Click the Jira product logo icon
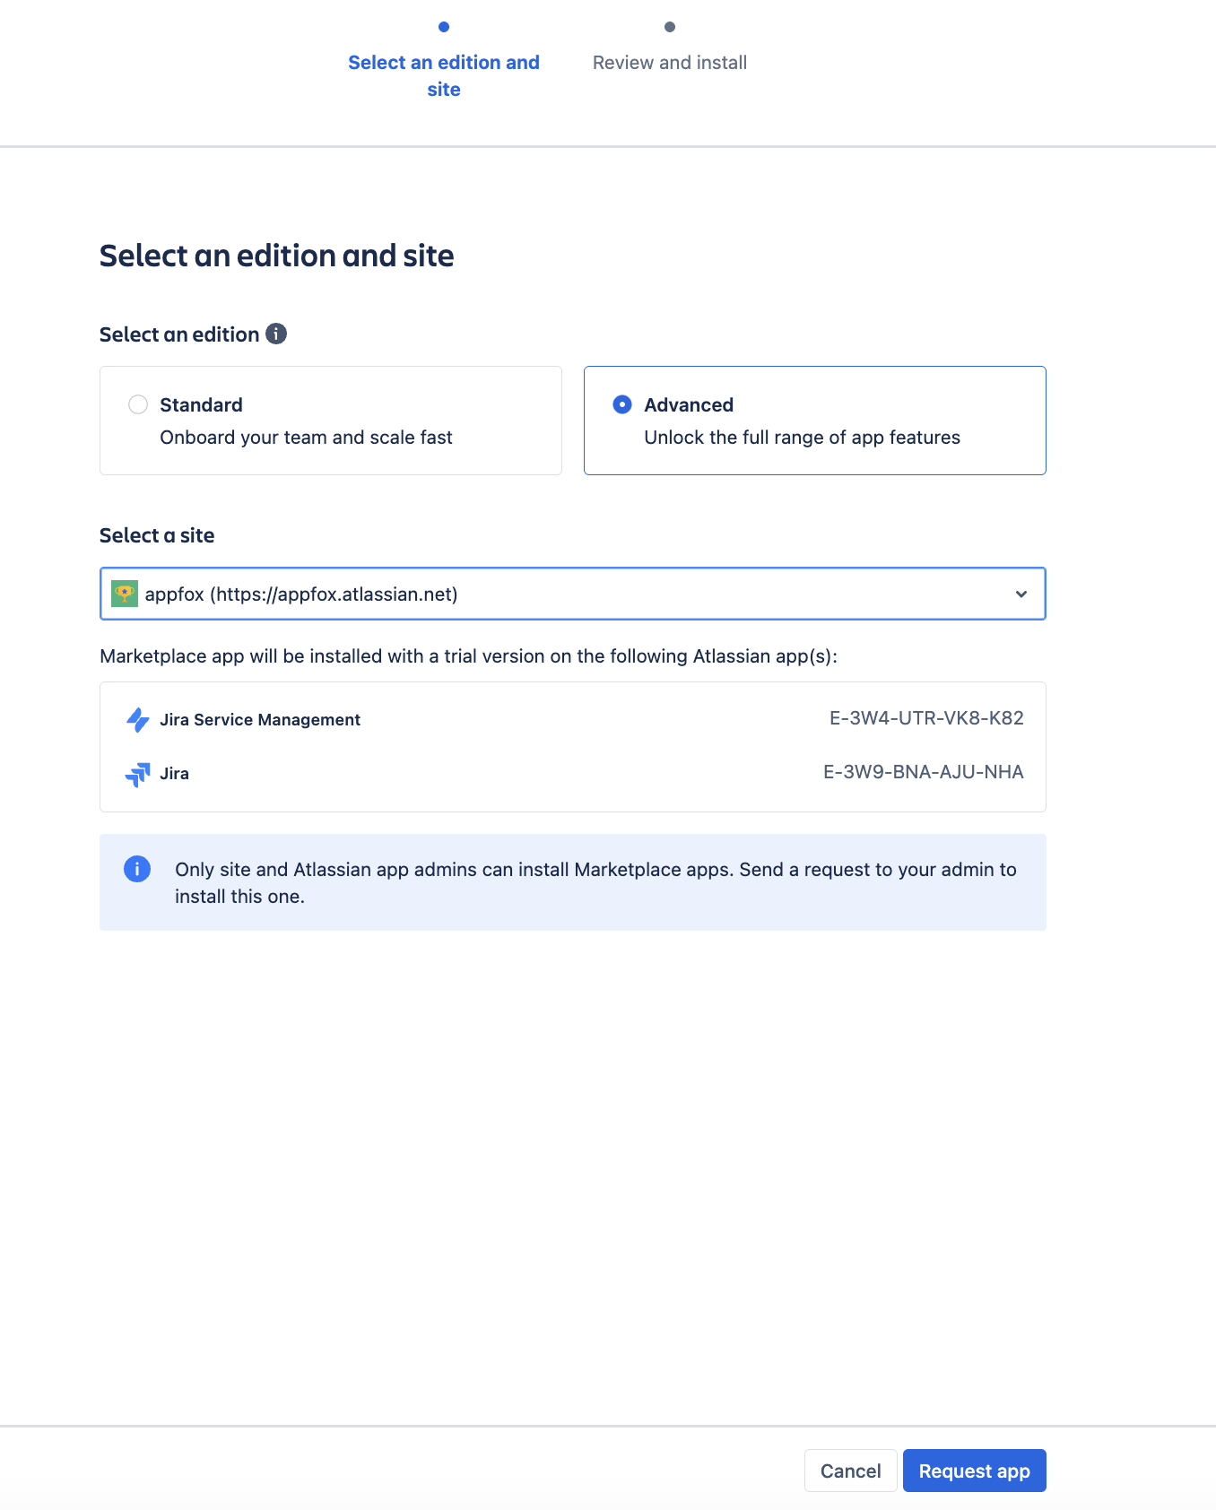This screenshot has height=1510, width=1216. click(137, 774)
